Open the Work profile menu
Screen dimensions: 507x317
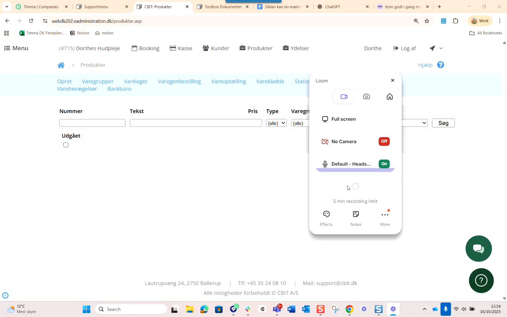point(480,21)
